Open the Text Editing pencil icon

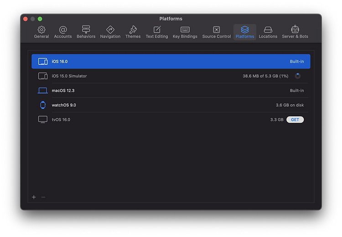157,30
